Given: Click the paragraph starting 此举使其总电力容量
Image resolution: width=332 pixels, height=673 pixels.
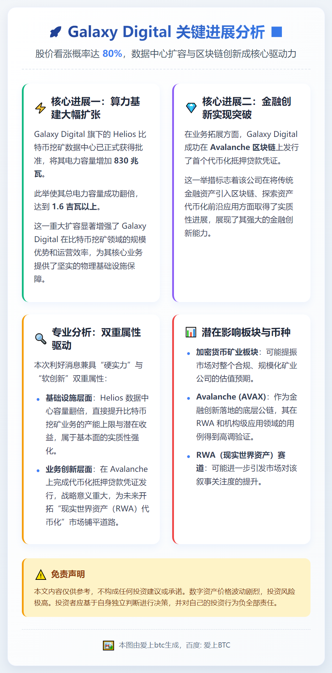Looking at the screenshot, I should click(86, 200).
